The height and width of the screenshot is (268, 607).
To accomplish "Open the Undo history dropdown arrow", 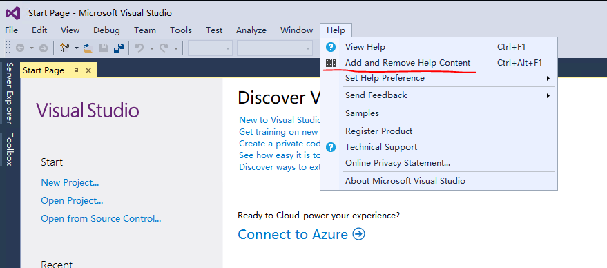I will (x=151, y=49).
